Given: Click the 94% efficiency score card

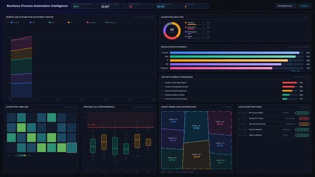Looking at the screenshot, I should pos(85,6).
